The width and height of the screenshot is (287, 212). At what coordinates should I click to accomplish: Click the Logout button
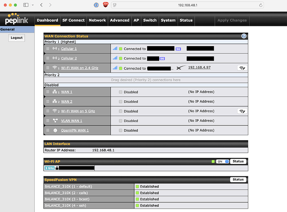pyautogui.click(x=17, y=38)
